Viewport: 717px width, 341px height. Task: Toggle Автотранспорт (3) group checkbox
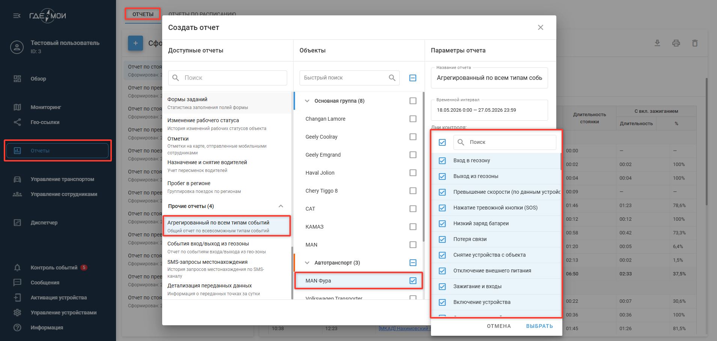tap(413, 263)
